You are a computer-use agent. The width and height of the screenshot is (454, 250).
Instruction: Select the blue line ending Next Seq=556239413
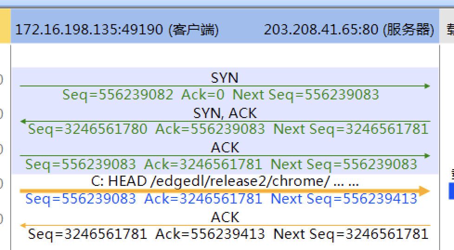[221, 199]
